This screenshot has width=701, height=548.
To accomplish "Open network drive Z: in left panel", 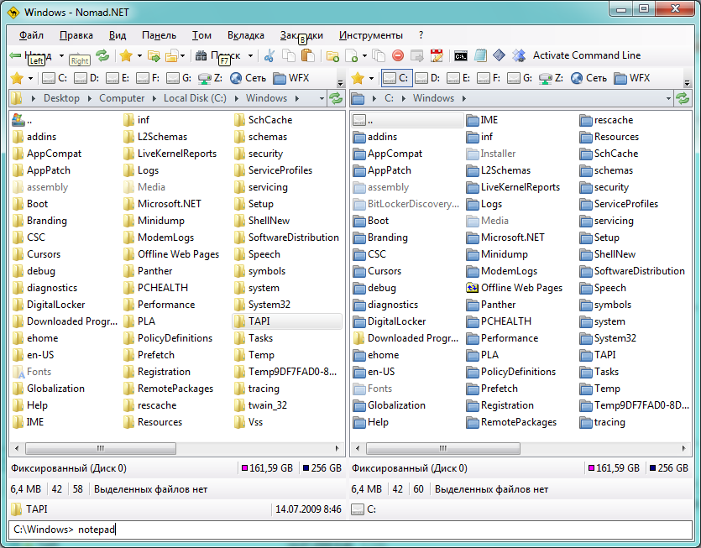I will [211, 78].
